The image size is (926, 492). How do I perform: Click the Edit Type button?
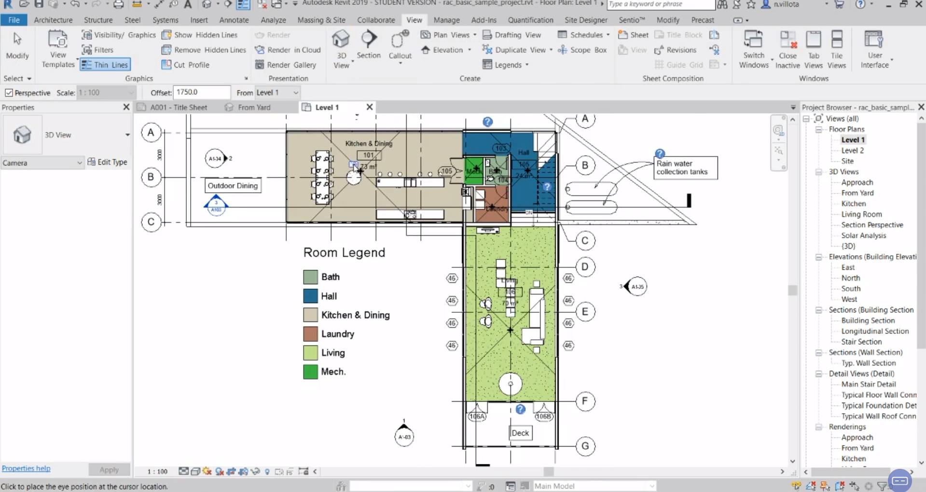(107, 162)
